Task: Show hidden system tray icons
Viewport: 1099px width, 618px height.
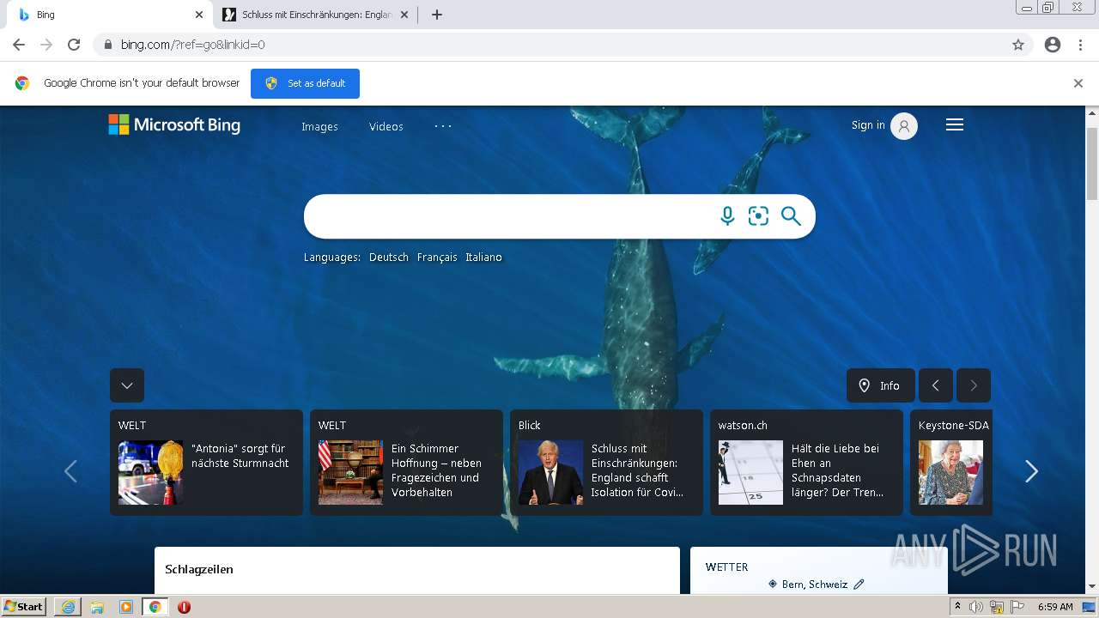Action: 957,607
